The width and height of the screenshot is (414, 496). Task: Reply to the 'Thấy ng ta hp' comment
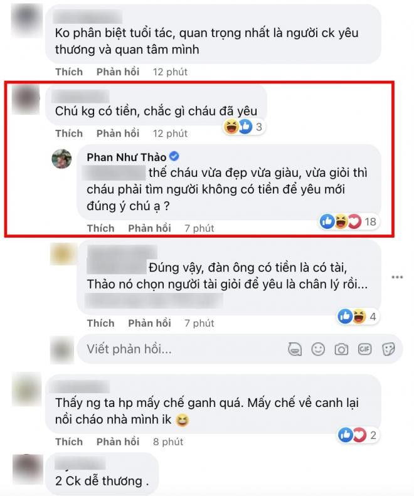point(118,441)
